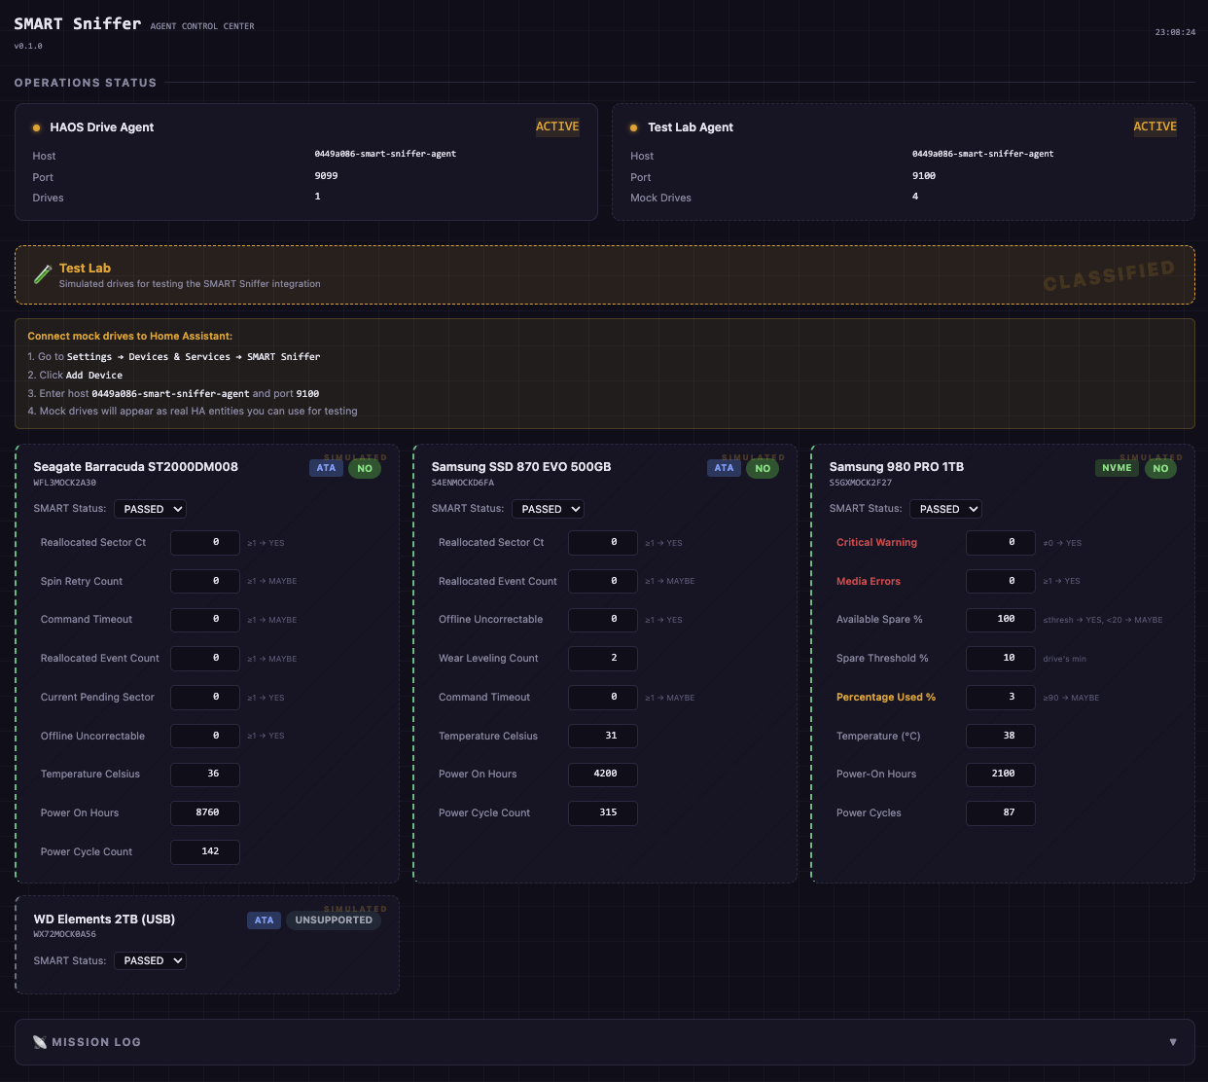Click 870 EVO Wear Leveling Count field
Screen dimensions: 1208x1082
pos(603,658)
